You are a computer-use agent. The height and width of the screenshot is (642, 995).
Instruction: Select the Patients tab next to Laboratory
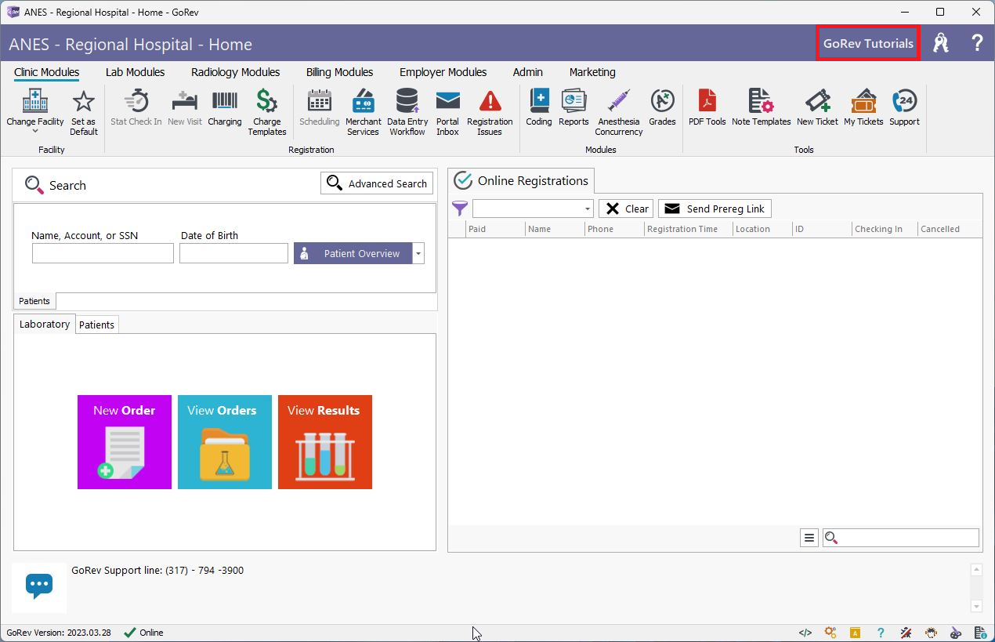coord(97,325)
